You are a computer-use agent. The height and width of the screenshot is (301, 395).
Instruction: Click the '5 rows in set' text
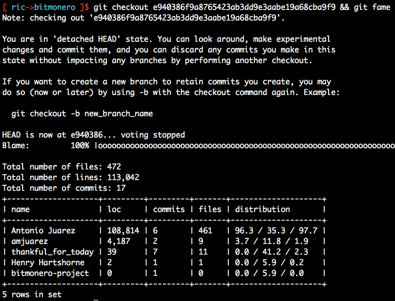point(32,295)
